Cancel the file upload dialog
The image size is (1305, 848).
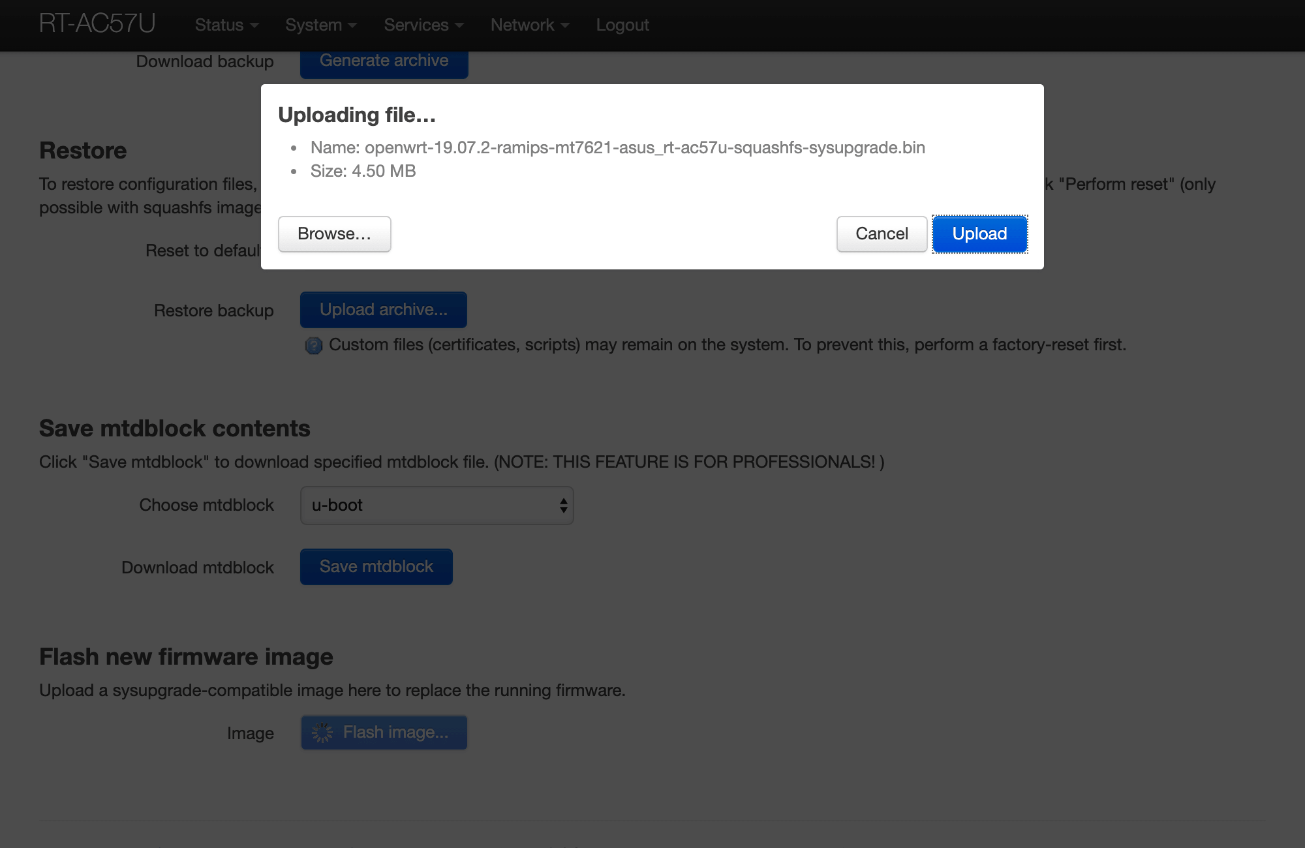pyautogui.click(x=882, y=234)
